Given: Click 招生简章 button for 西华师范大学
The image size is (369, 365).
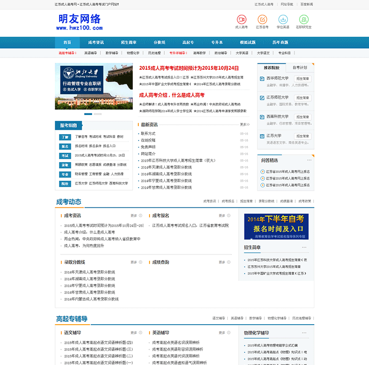Looking at the screenshot, I should coord(303,79).
